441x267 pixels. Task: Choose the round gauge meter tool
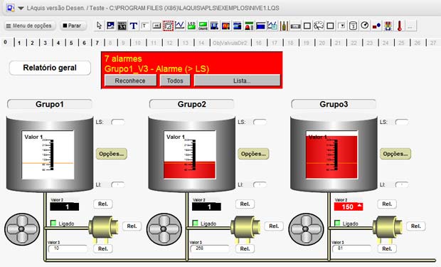[319, 26]
